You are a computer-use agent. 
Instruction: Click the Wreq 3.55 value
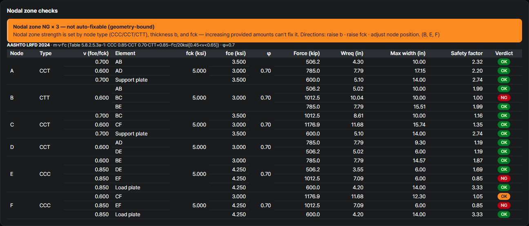click(x=358, y=170)
